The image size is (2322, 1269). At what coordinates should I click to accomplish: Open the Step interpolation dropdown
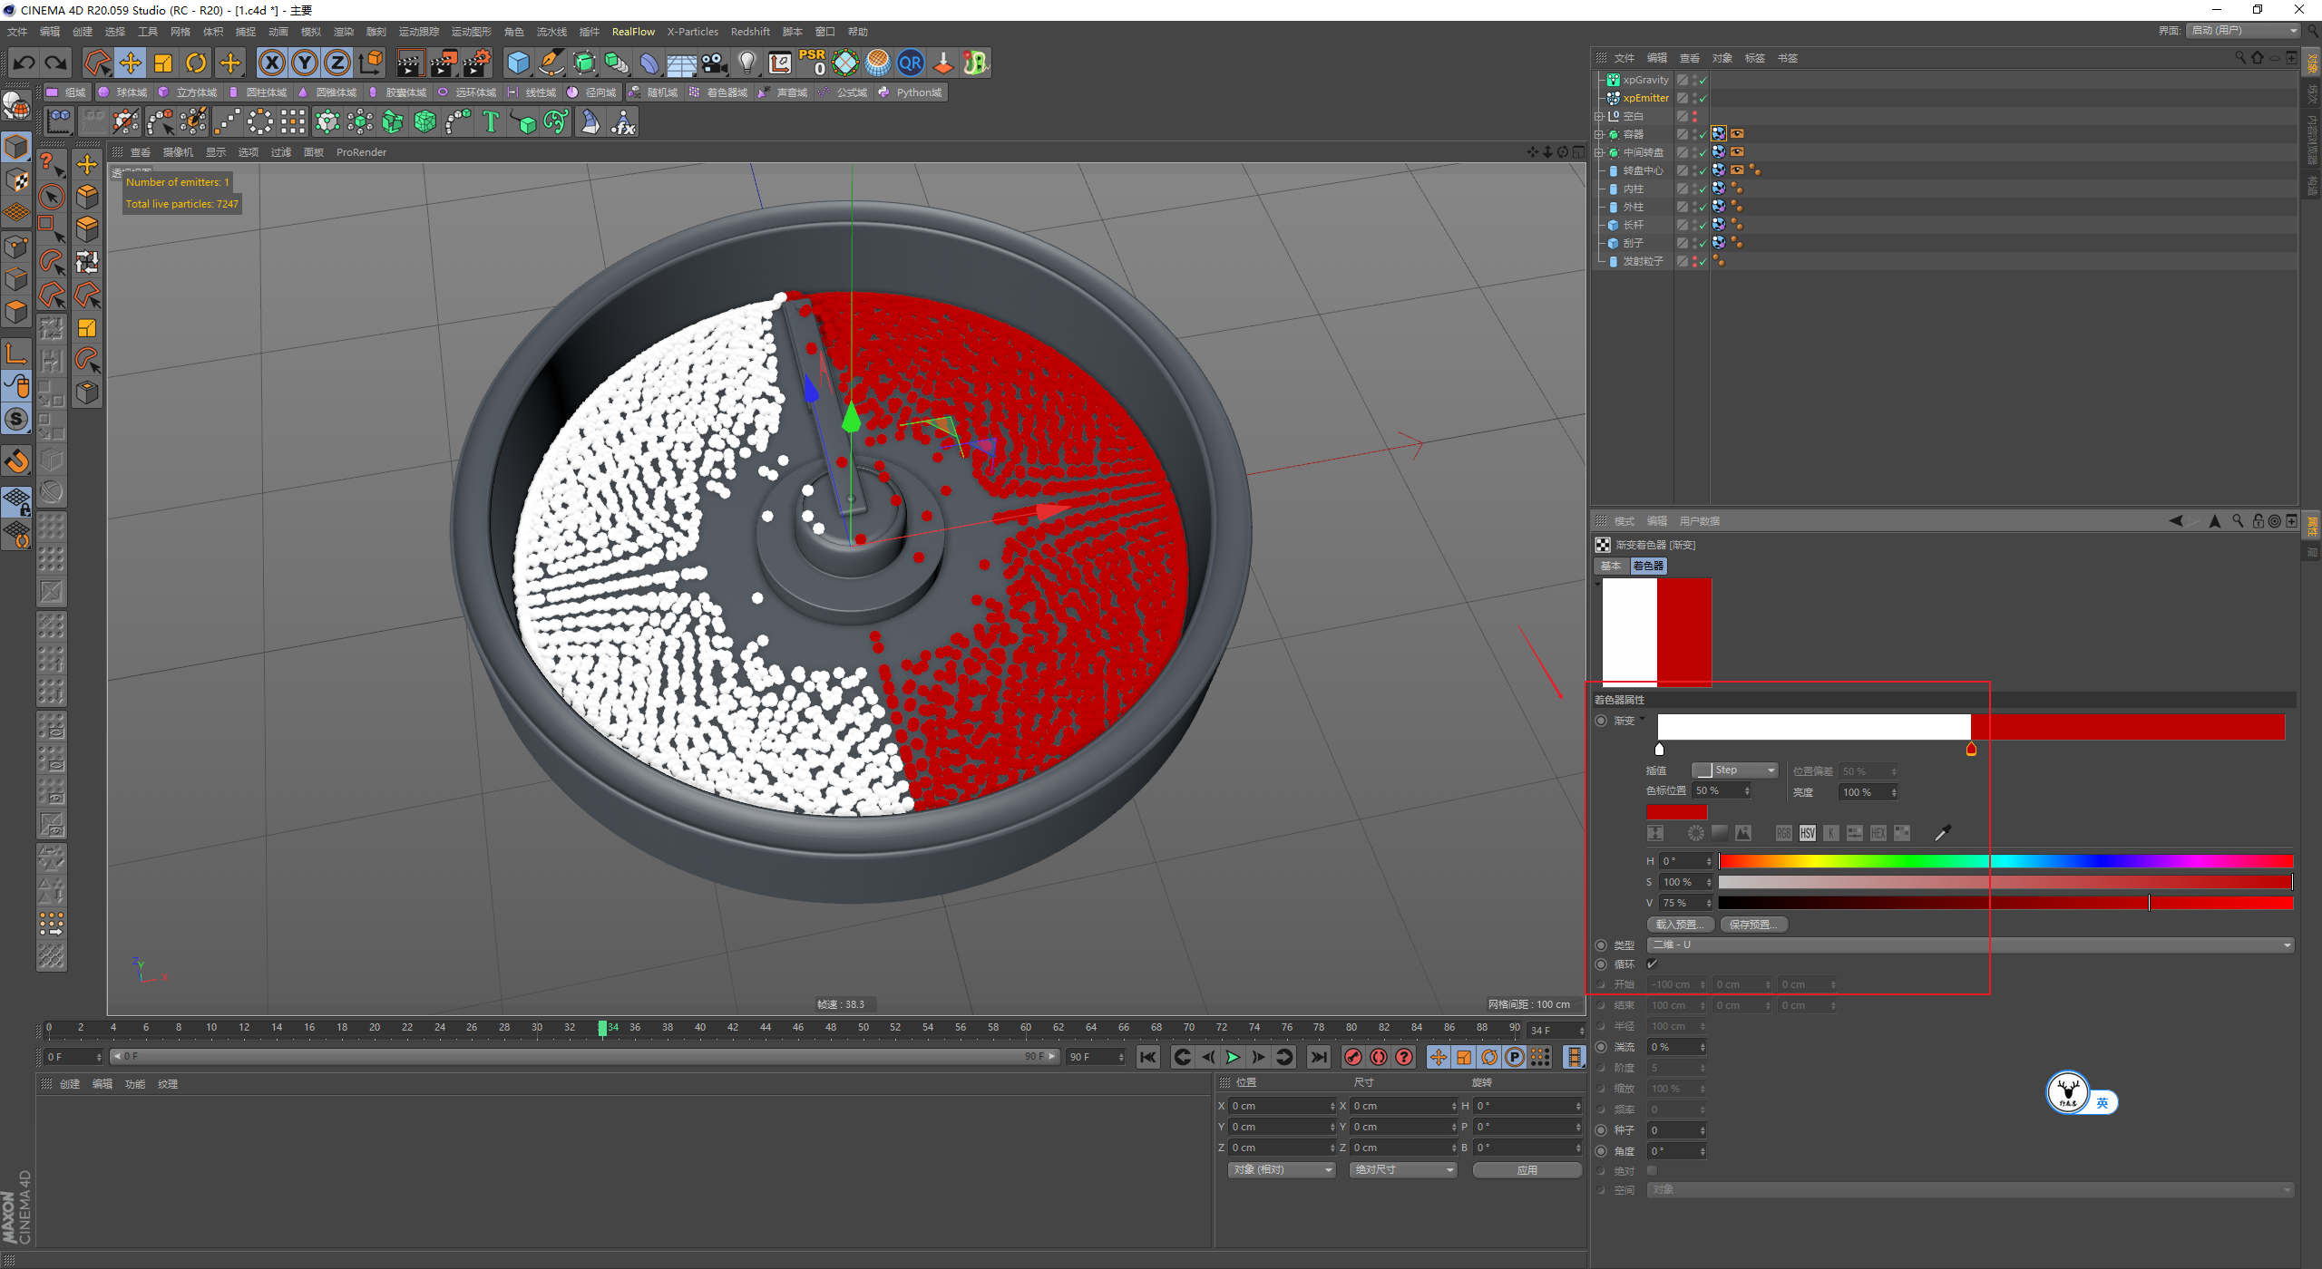[1735, 770]
